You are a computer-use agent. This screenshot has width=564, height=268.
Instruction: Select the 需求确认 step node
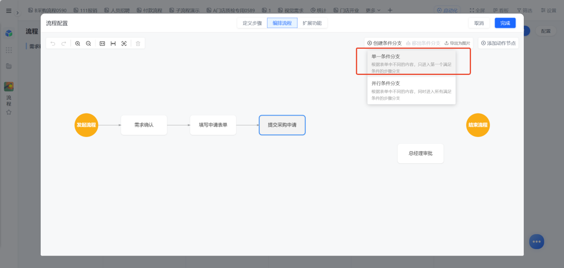pyautogui.click(x=144, y=125)
